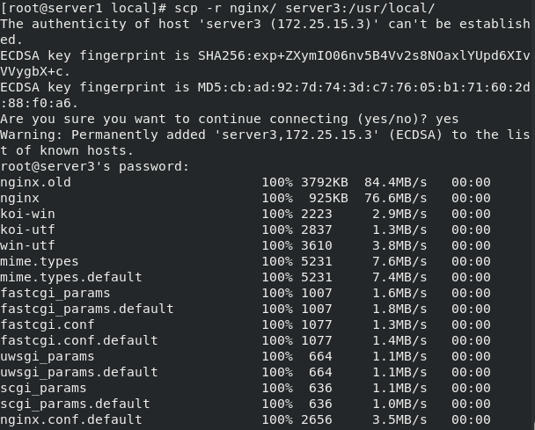Click the yes/no confirmation prompt line
This screenshot has height=430, width=535.
[230, 119]
